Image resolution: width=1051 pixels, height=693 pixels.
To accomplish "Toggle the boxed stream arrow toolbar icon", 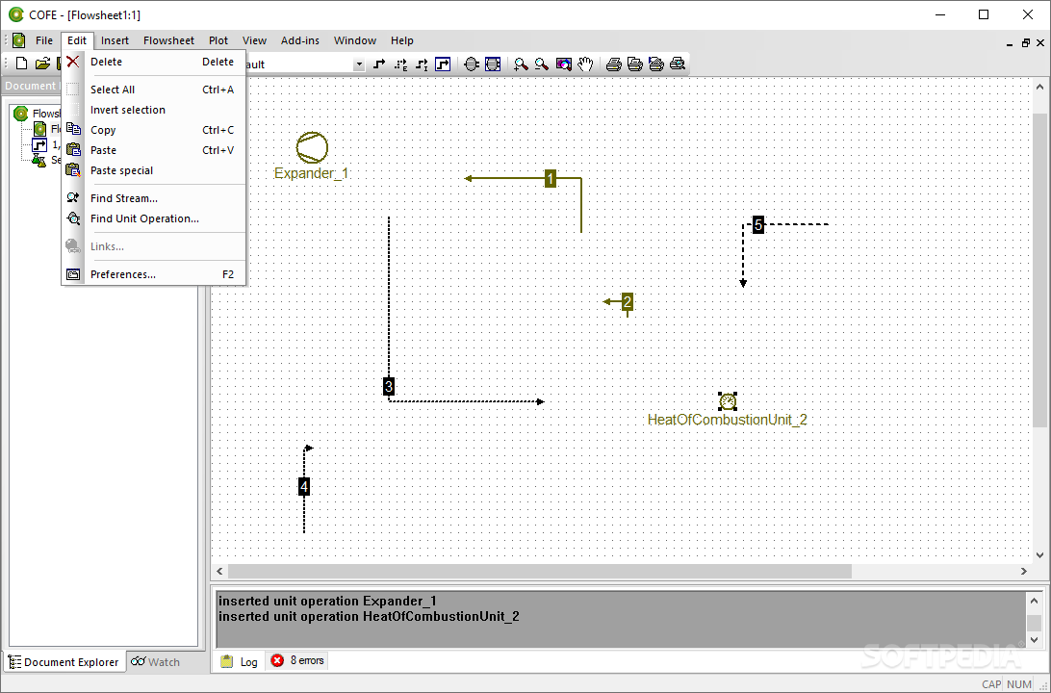I will [443, 64].
